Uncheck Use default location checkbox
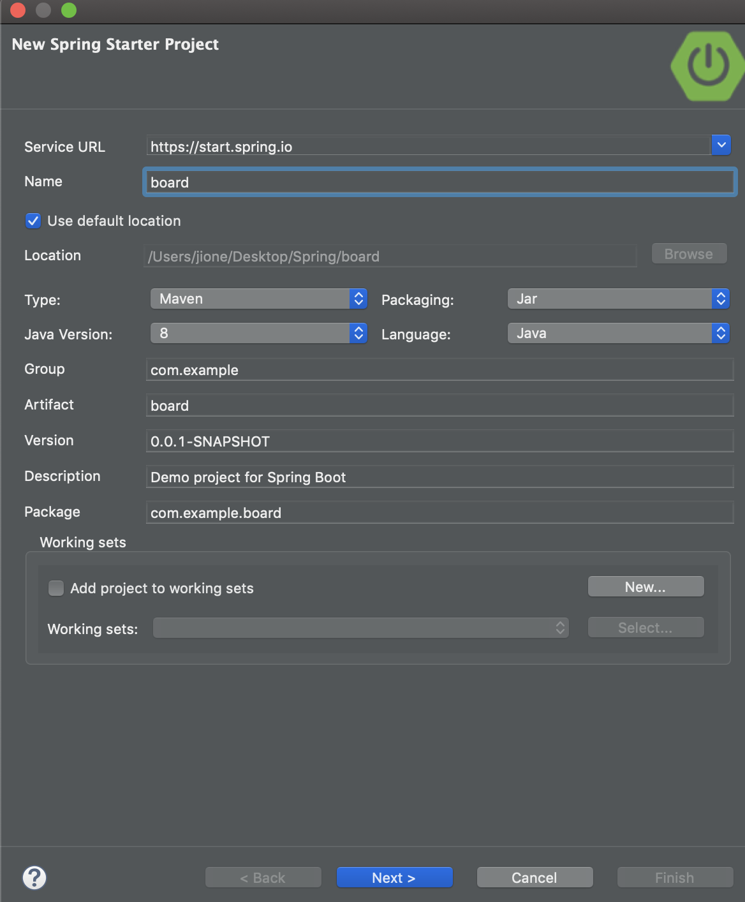Image resolution: width=745 pixels, height=902 pixels. pyautogui.click(x=33, y=221)
